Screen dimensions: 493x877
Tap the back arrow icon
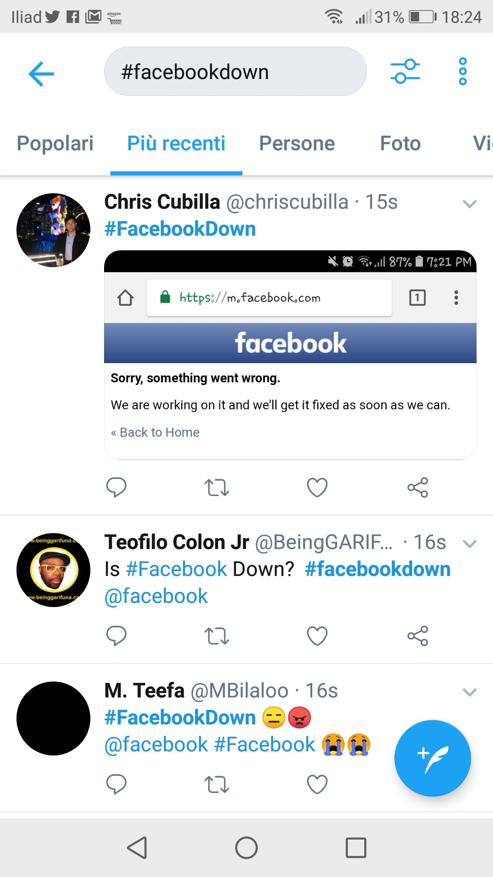click(41, 74)
